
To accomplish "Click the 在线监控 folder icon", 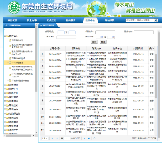I will pos(7,118).
